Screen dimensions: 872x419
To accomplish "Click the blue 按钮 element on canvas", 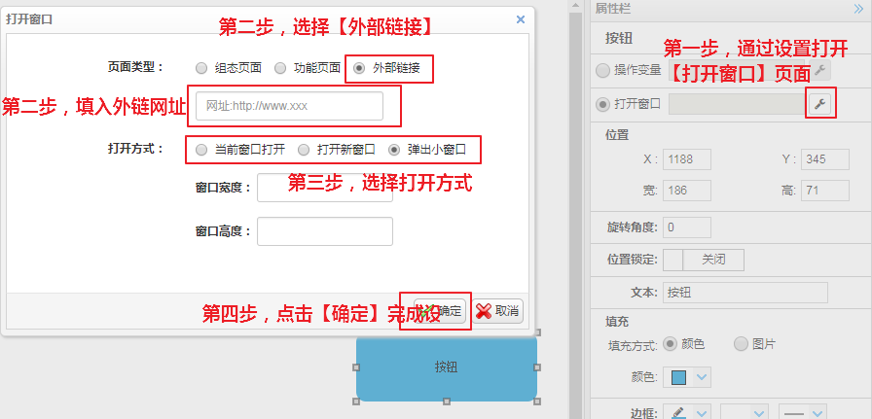I will [x=447, y=367].
